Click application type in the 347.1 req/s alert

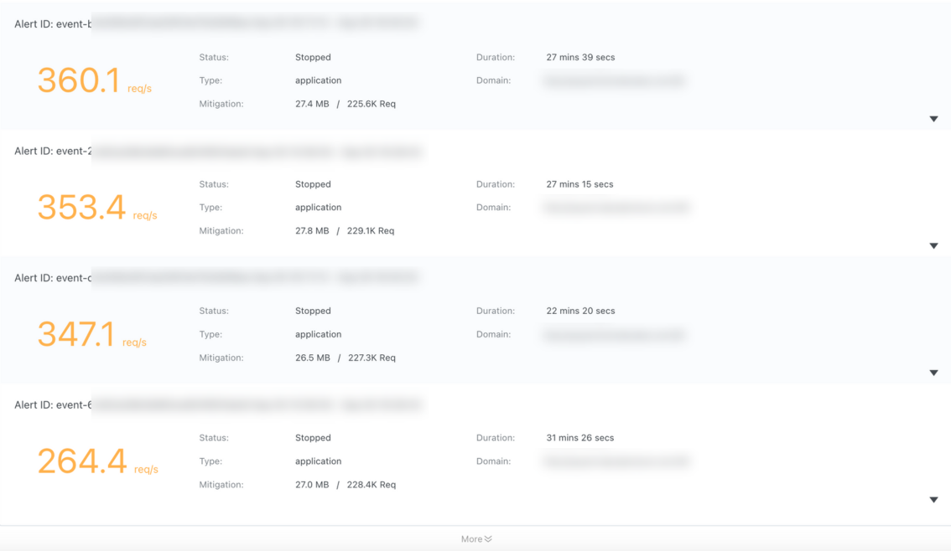319,334
